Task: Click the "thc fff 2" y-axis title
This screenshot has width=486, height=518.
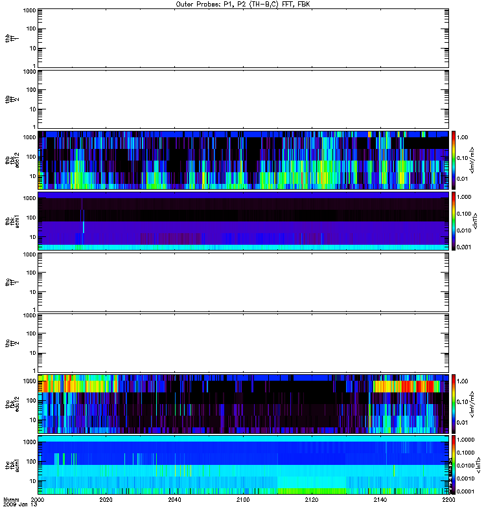Action: click(12, 343)
